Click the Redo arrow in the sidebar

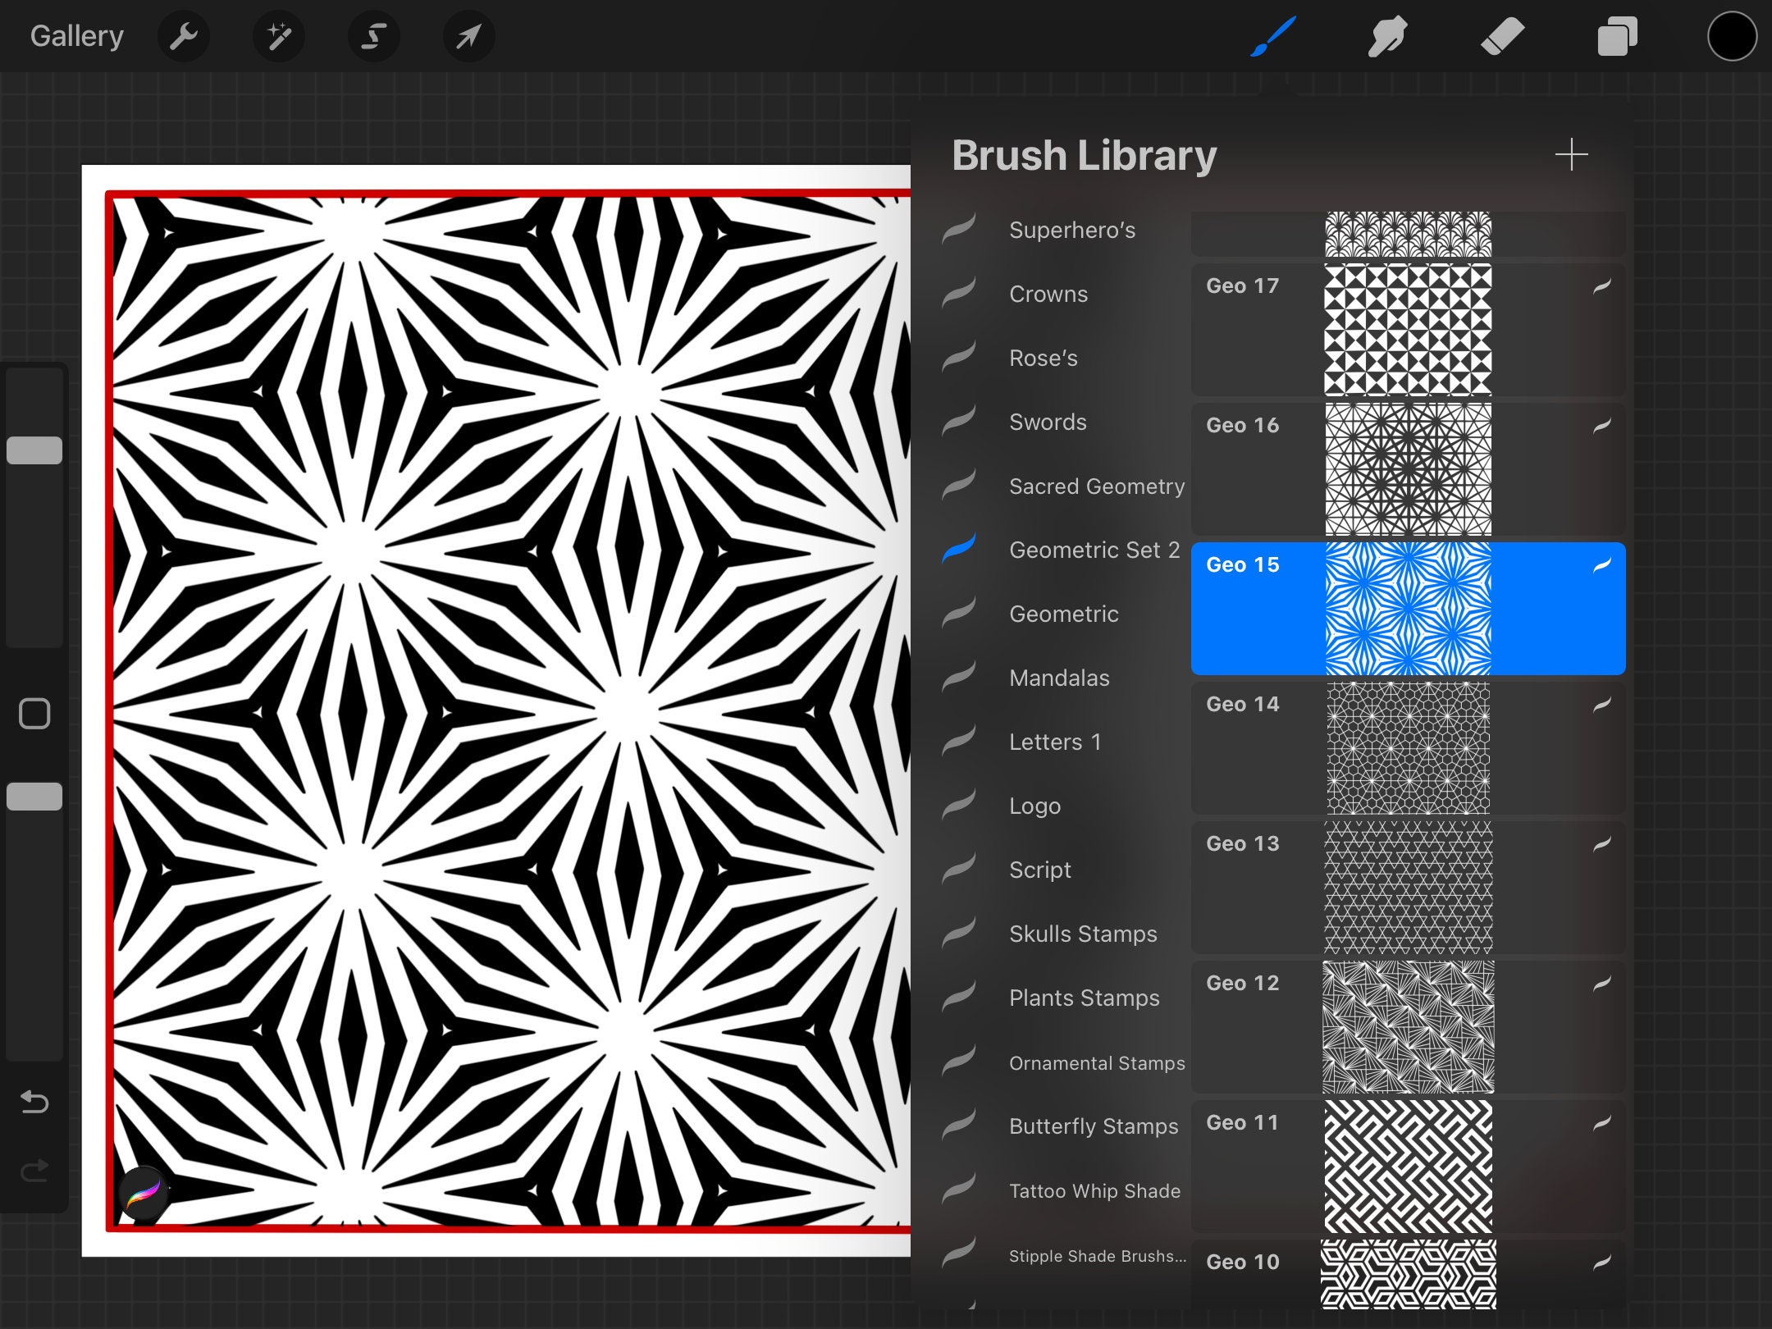[x=34, y=1170]
